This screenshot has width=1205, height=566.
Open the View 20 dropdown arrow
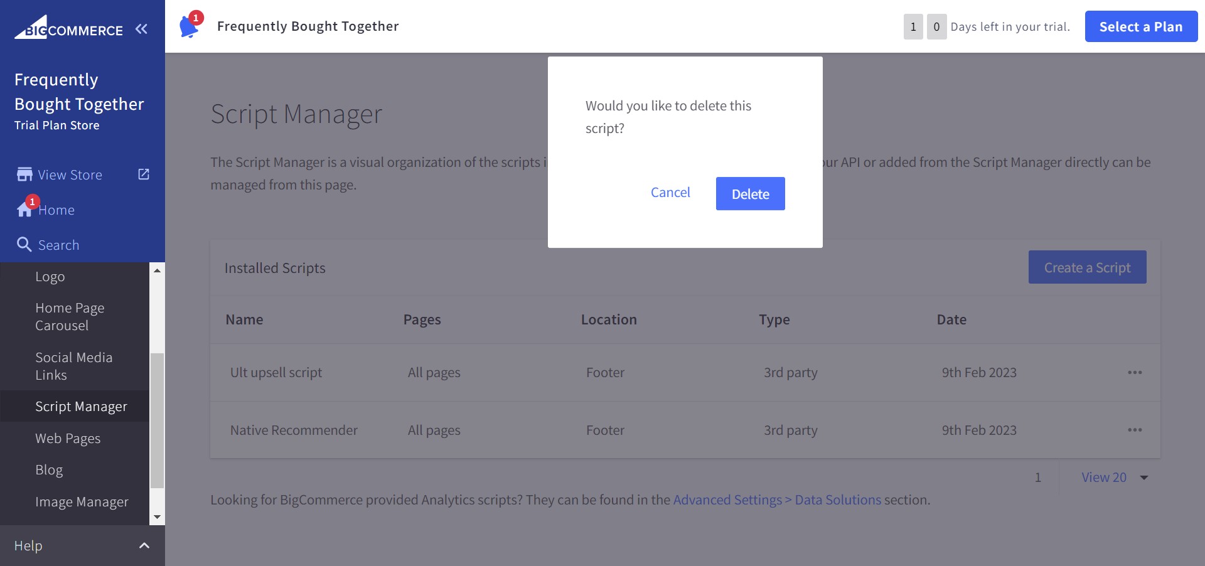[x=1144, y=478]
